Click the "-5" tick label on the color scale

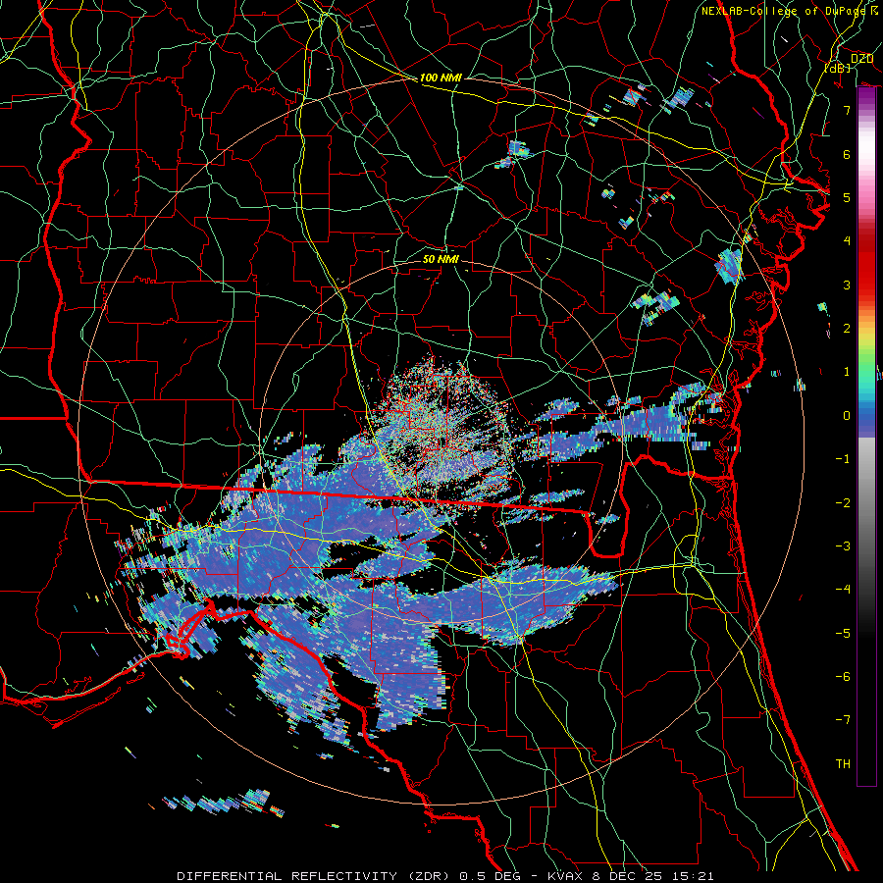(x=843, y=634)
